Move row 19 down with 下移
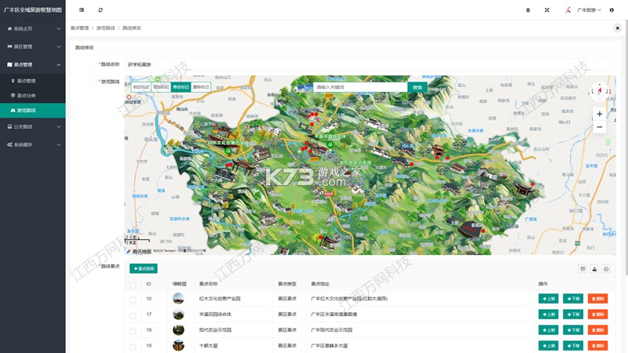The height and width of the screenshot is (353, 628). pyautogui.click(x=573, y=345)
